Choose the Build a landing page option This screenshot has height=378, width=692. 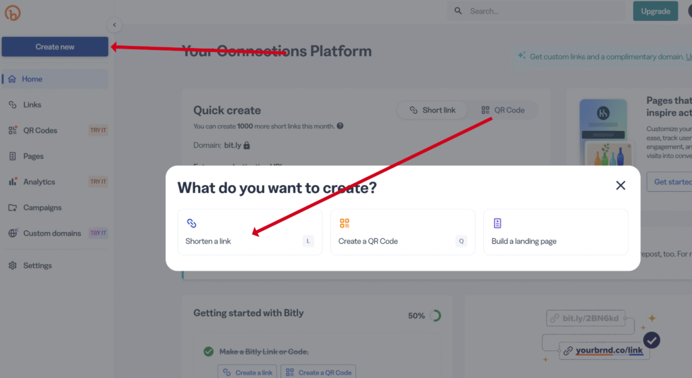click(555, 232)
